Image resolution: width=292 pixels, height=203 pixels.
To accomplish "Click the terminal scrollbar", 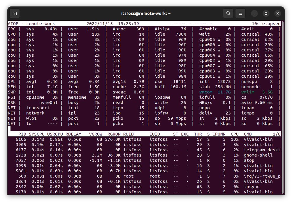I will pyautogui.click(x=282, y=107).
